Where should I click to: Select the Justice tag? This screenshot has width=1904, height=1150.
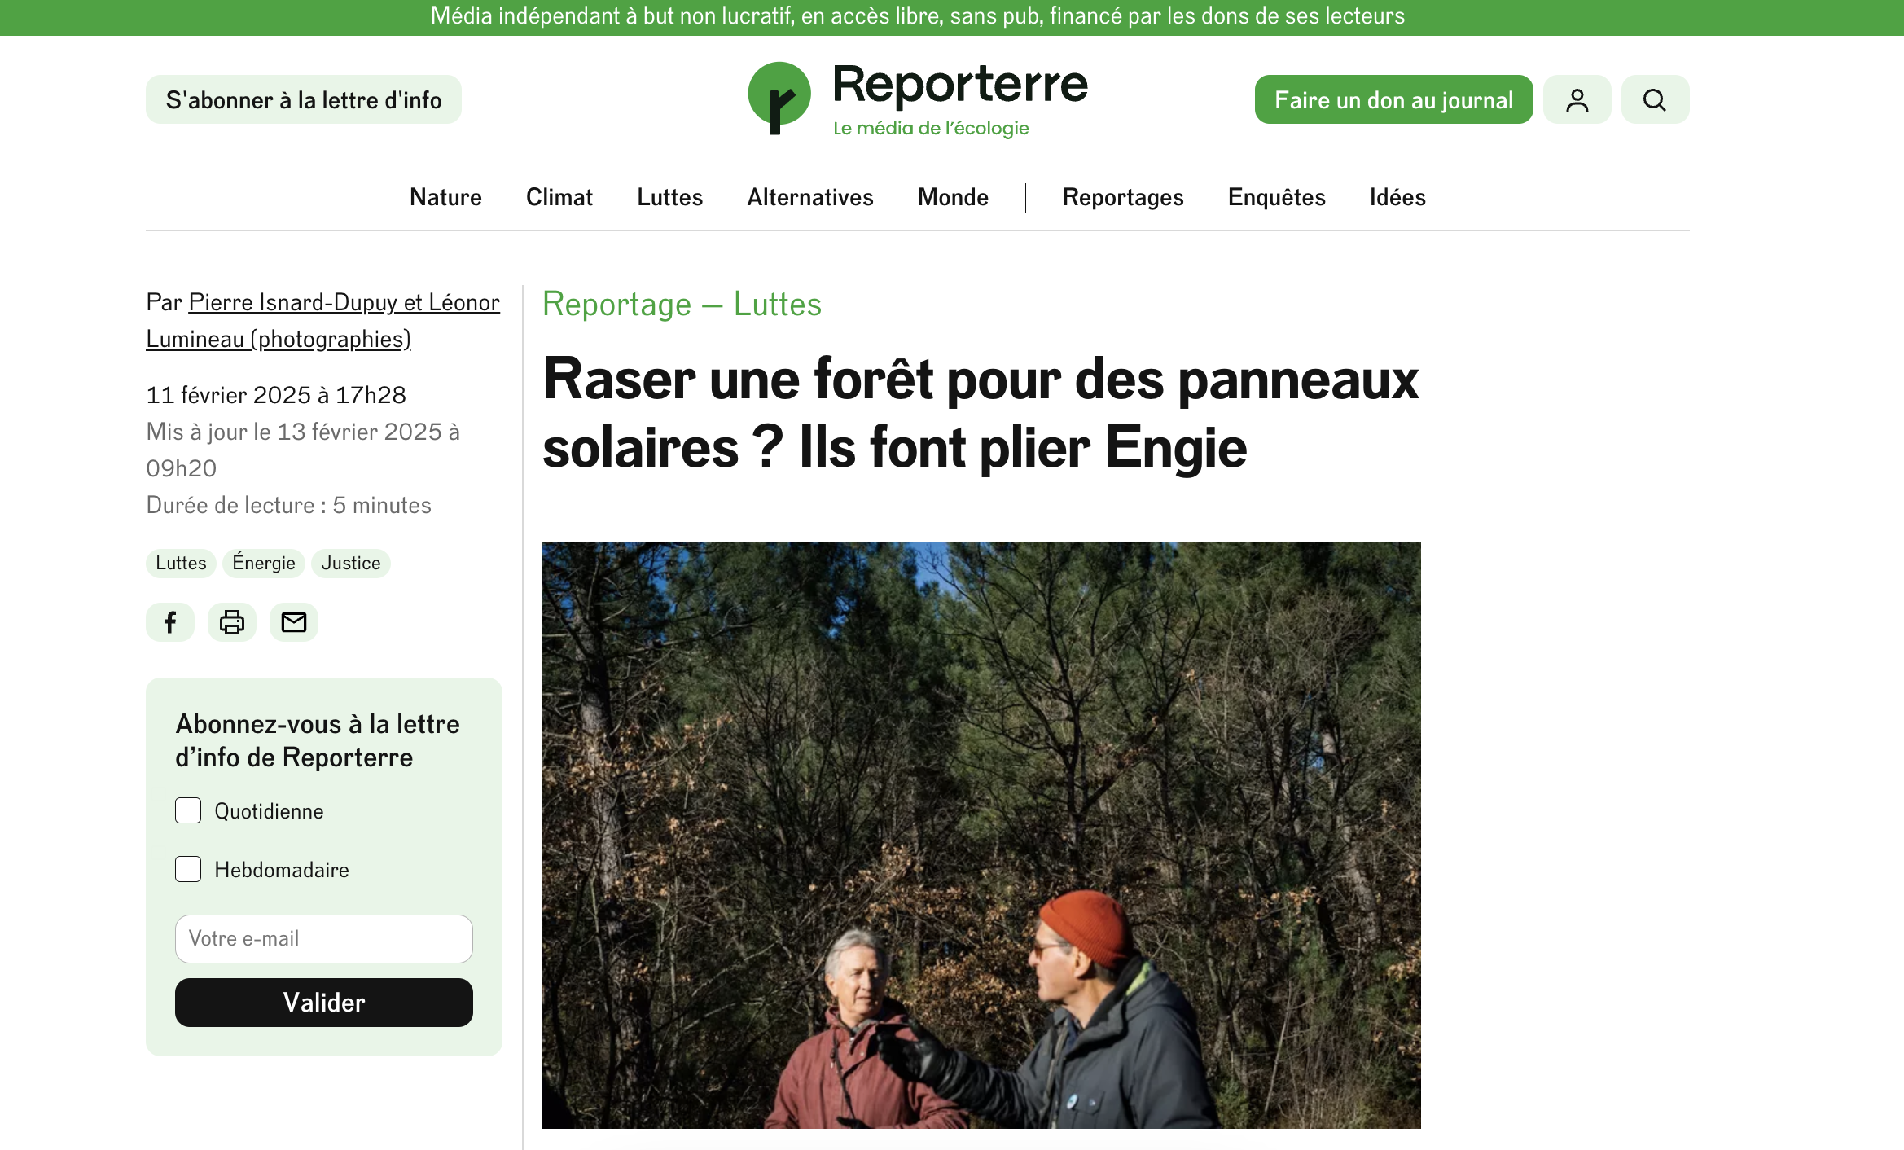click(x=351, y=563)
